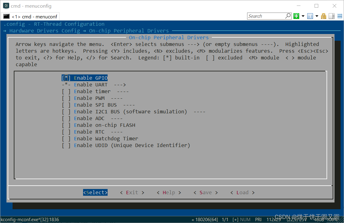Click the NUM indicator in the status bar
Image resolution: width=344 pixels, height=223 pixels.
coord(245,219)
